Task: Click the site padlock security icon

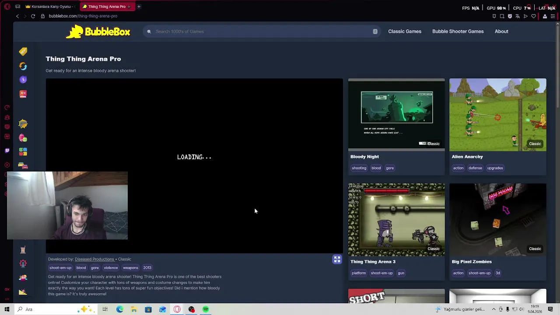Action: [x=42, y=16]
